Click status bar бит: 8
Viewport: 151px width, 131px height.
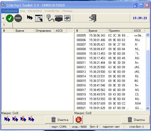tap(94, 127)
